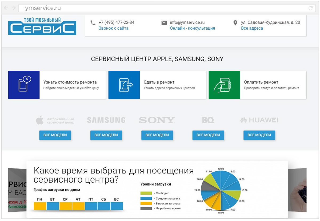Click the phone number +7 (495) 477-22-84

point(116,22)
